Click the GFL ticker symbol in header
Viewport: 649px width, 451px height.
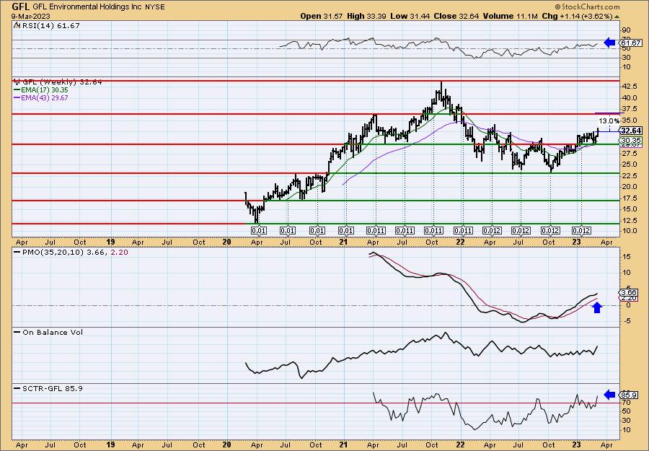[21, 6]
